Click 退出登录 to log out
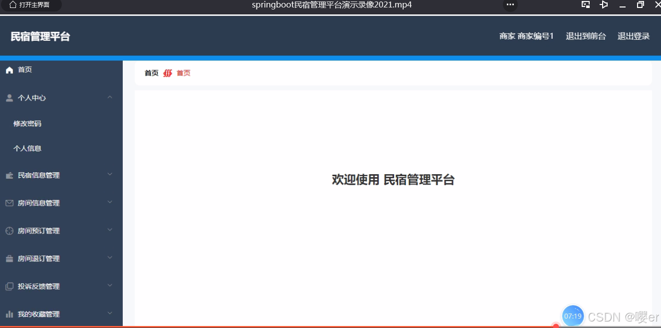This screenshot has height=328, width=661. click(x=634, y=36)
